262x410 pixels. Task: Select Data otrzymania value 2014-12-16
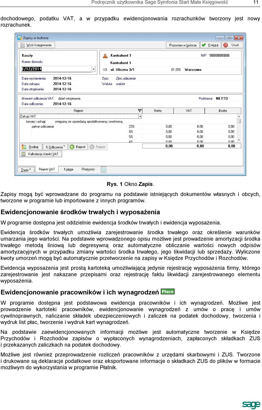pyautogui.click(x=62, y=89)
